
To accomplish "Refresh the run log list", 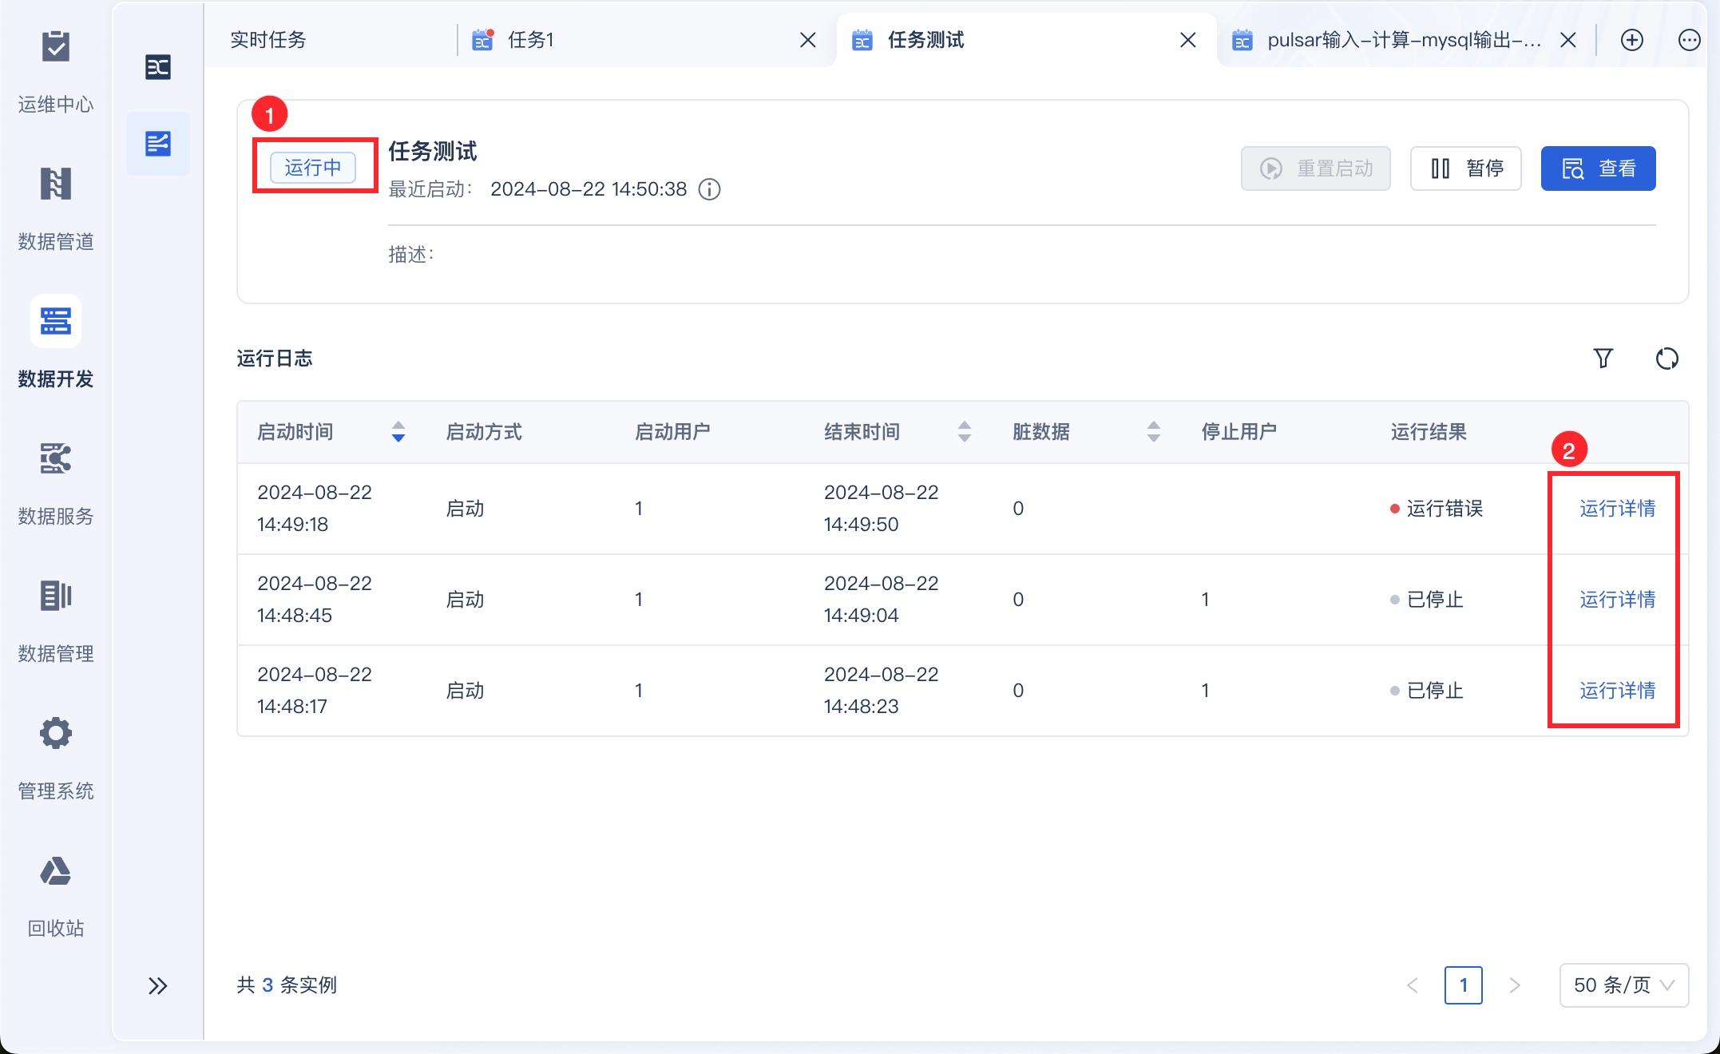I will click(1666, 359).
